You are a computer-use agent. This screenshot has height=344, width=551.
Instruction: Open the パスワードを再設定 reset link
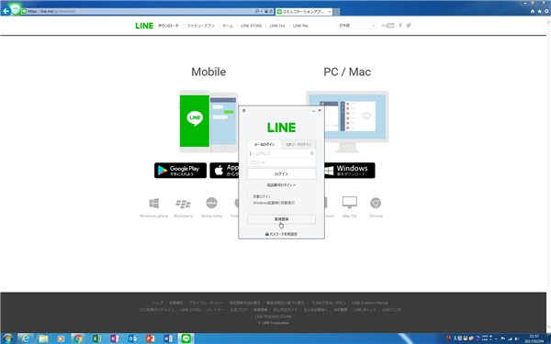[x=281, y=234]
